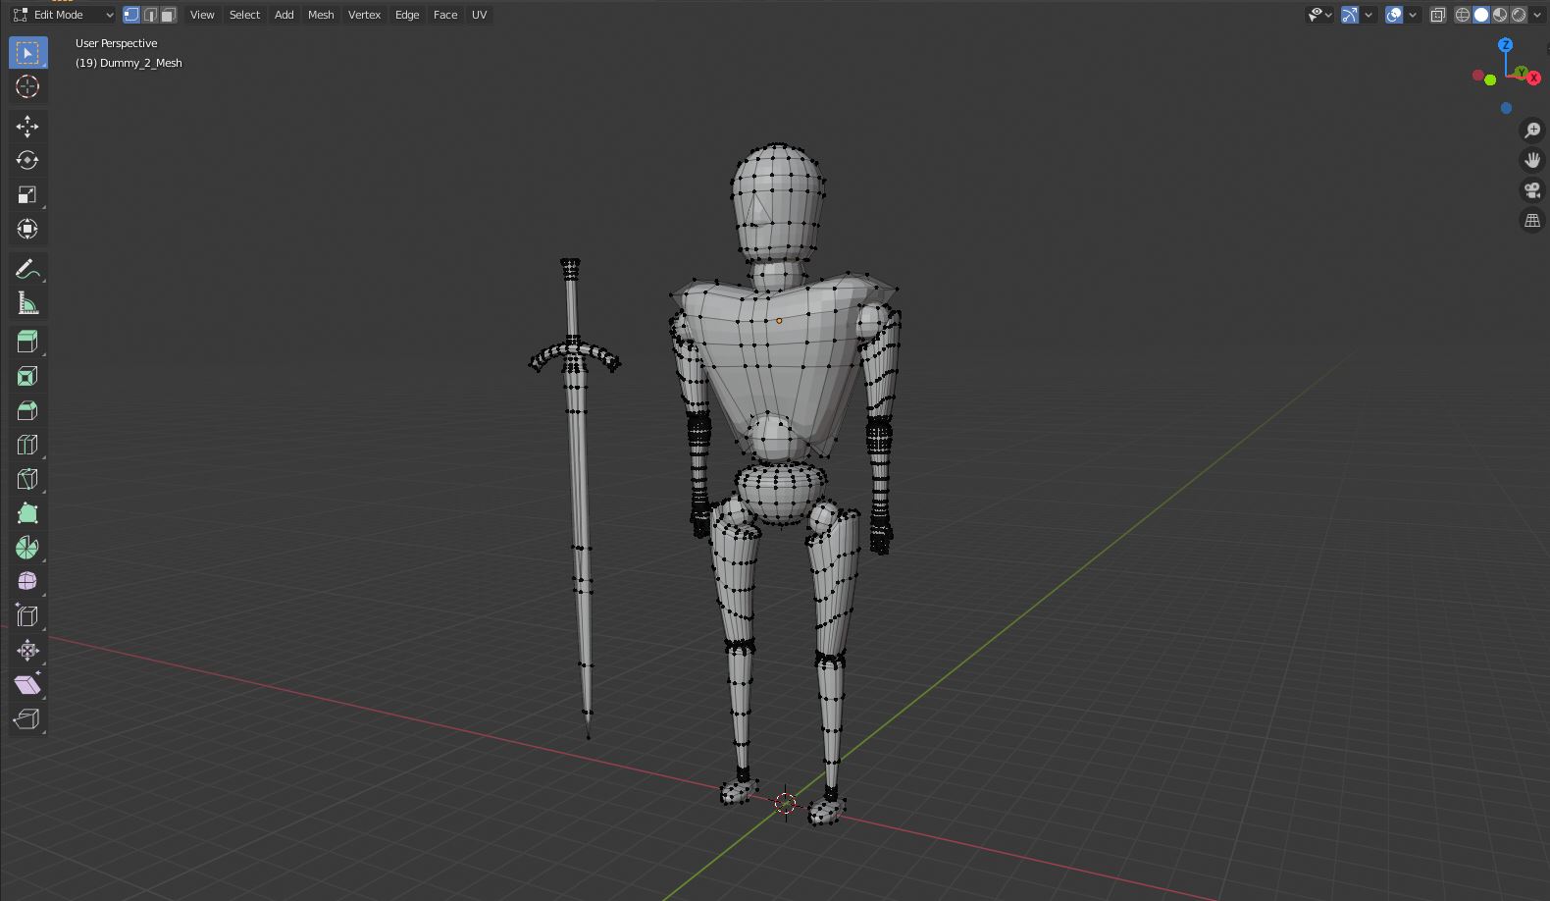
Task: Select the Loop Cut tool
Action: 27,445
